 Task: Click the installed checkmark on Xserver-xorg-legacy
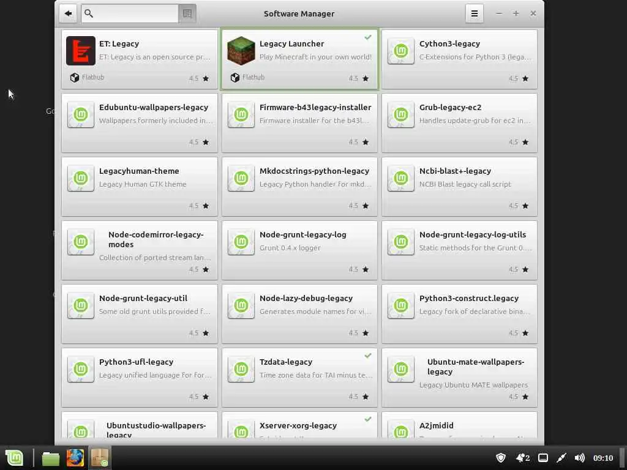[368, 419]
